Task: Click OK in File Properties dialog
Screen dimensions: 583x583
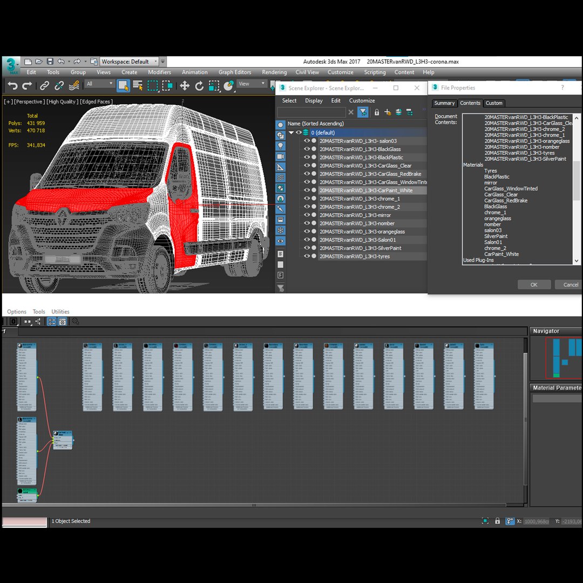Action: coord(534,284)
